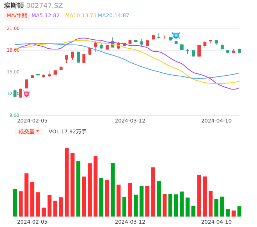The height and width of the screenshot is (227, 257).
Task: Click the stock name 埃斯顿
Action: (x=14, y=6)
